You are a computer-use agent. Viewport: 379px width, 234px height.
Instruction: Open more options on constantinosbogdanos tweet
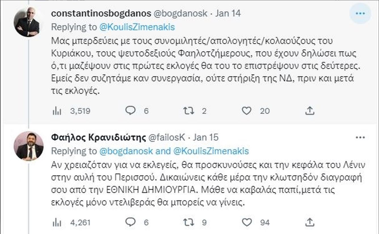tap(360, 13)
